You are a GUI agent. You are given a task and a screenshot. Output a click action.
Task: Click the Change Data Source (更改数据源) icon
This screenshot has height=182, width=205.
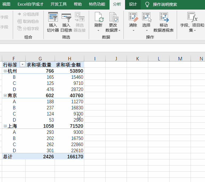coord(114,17)
